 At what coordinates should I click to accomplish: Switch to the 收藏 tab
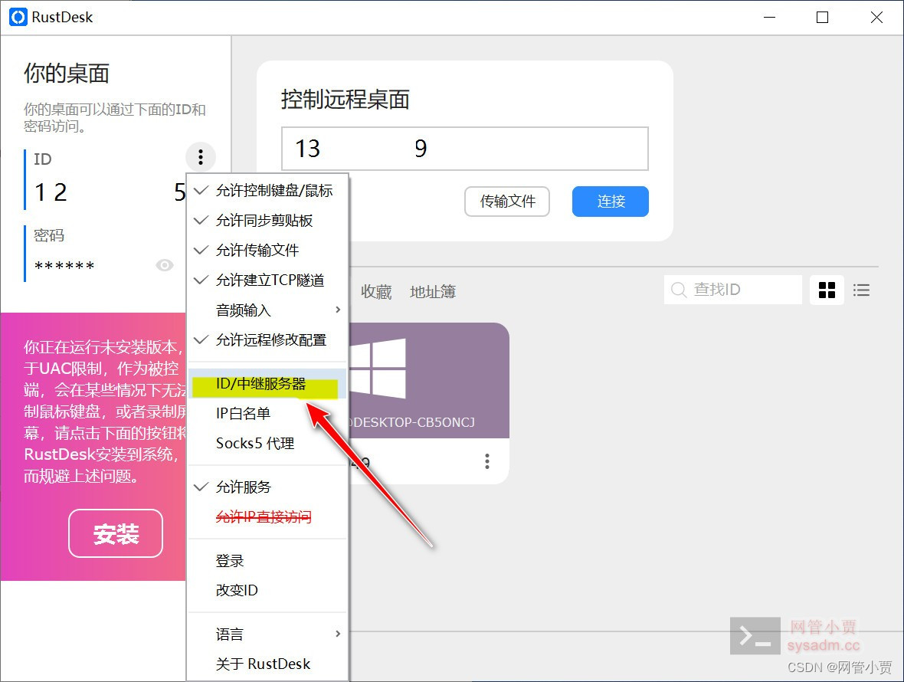point(376,292)
